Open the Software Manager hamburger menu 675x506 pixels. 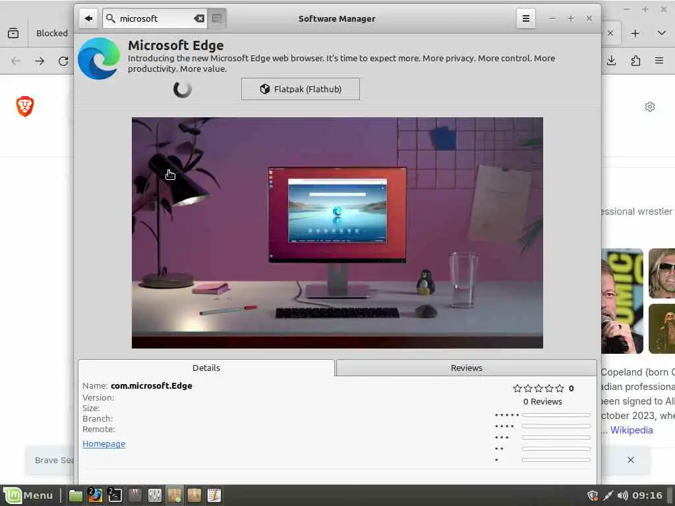pos(525,18)
